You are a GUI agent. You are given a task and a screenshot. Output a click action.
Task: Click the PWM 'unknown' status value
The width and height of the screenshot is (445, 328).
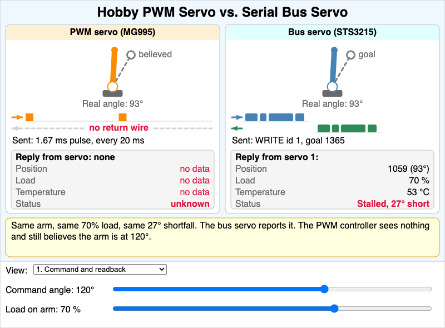tap(190, 203)
